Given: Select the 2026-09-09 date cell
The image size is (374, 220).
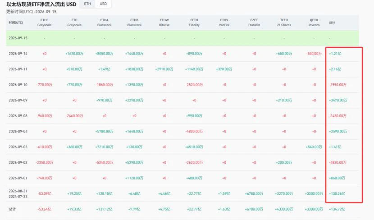Looking at the screenshot, I should [x=18, y=100].
